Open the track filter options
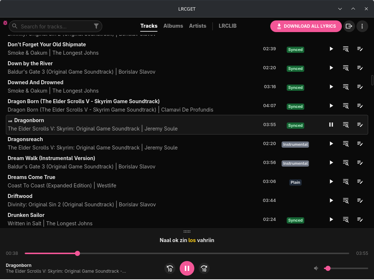This screenshot has height=280, width=374. pos(96,26)
